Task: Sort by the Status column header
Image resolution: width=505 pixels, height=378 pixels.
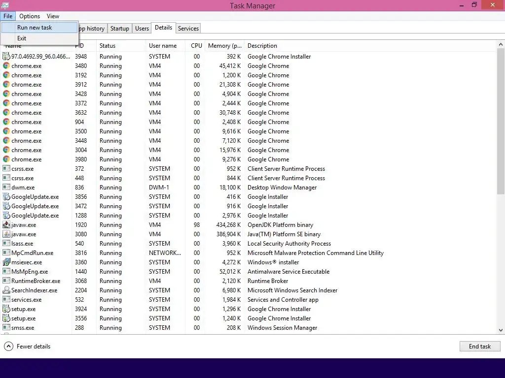Action: pos(121,46)
